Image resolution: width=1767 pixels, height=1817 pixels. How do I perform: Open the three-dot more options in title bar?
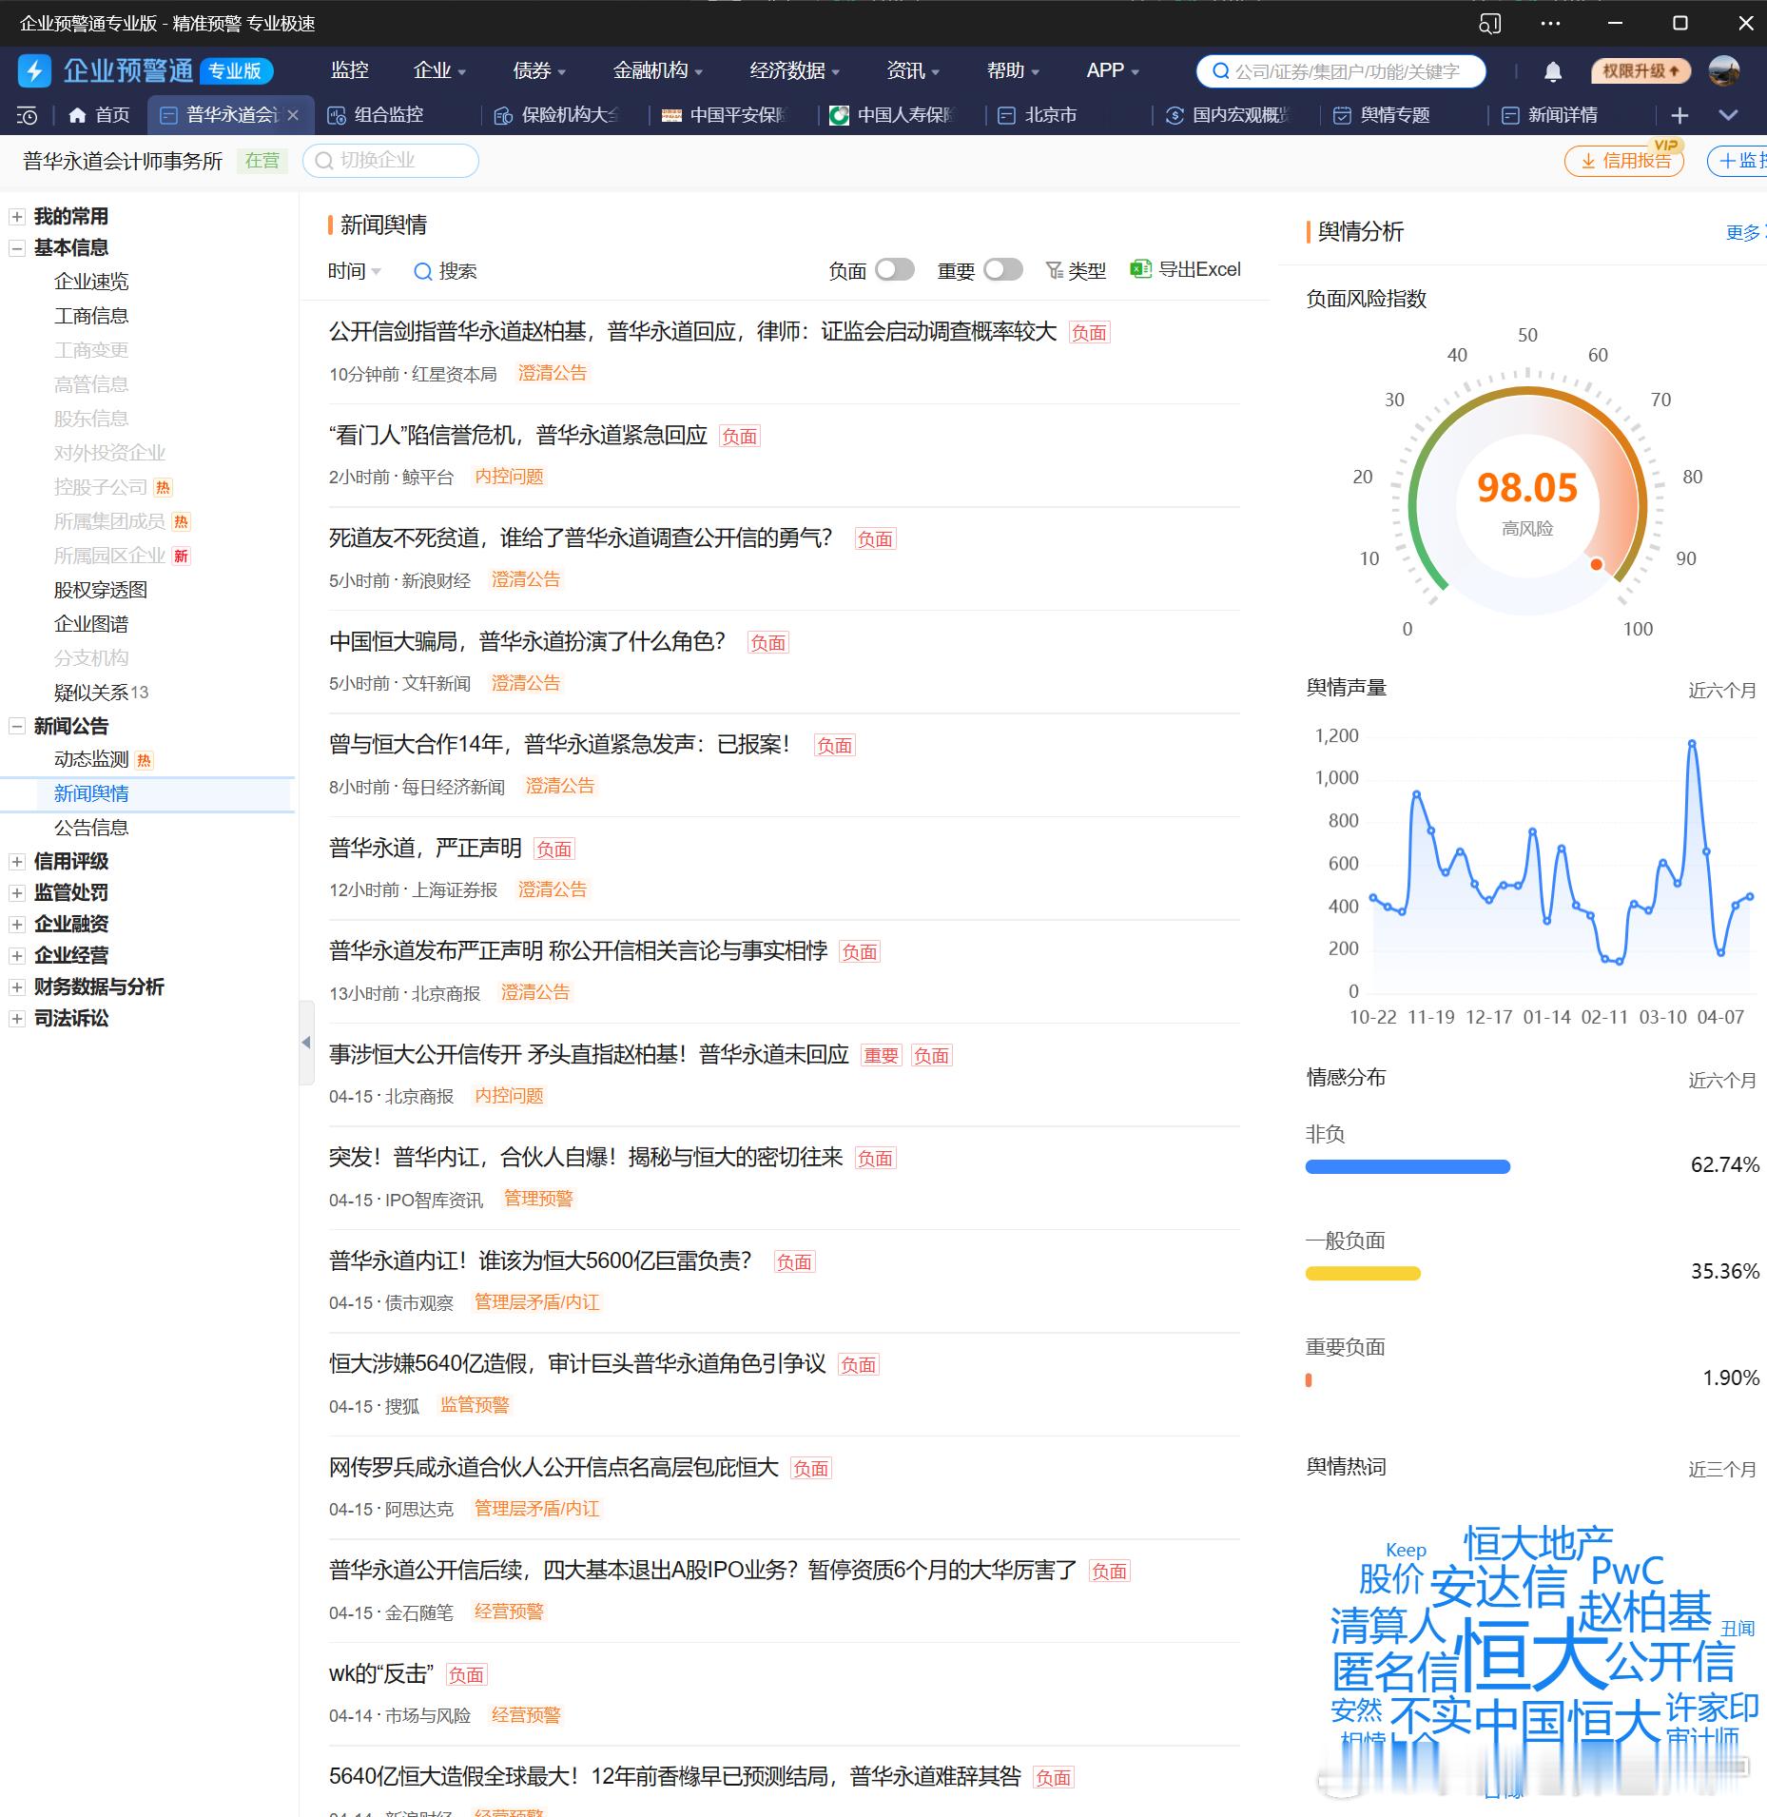point(1550,24)
